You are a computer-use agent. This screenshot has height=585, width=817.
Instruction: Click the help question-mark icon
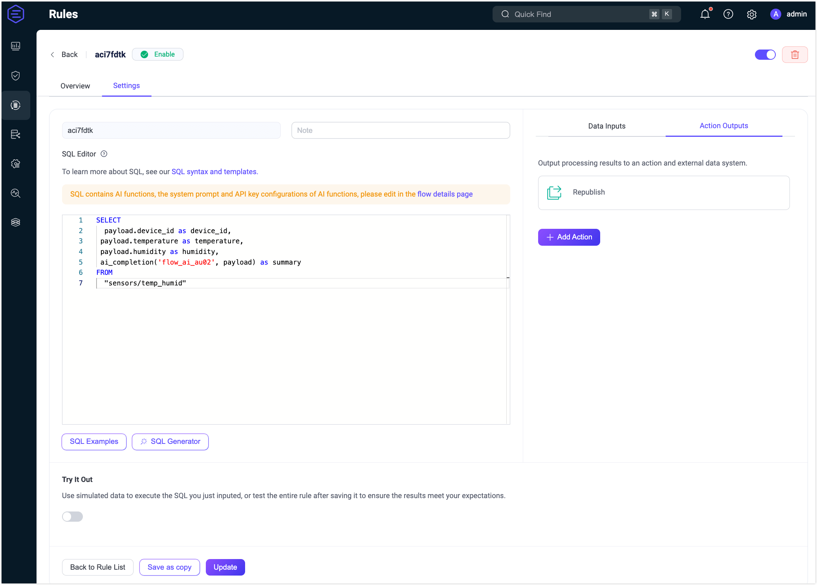tap(728, 14)
